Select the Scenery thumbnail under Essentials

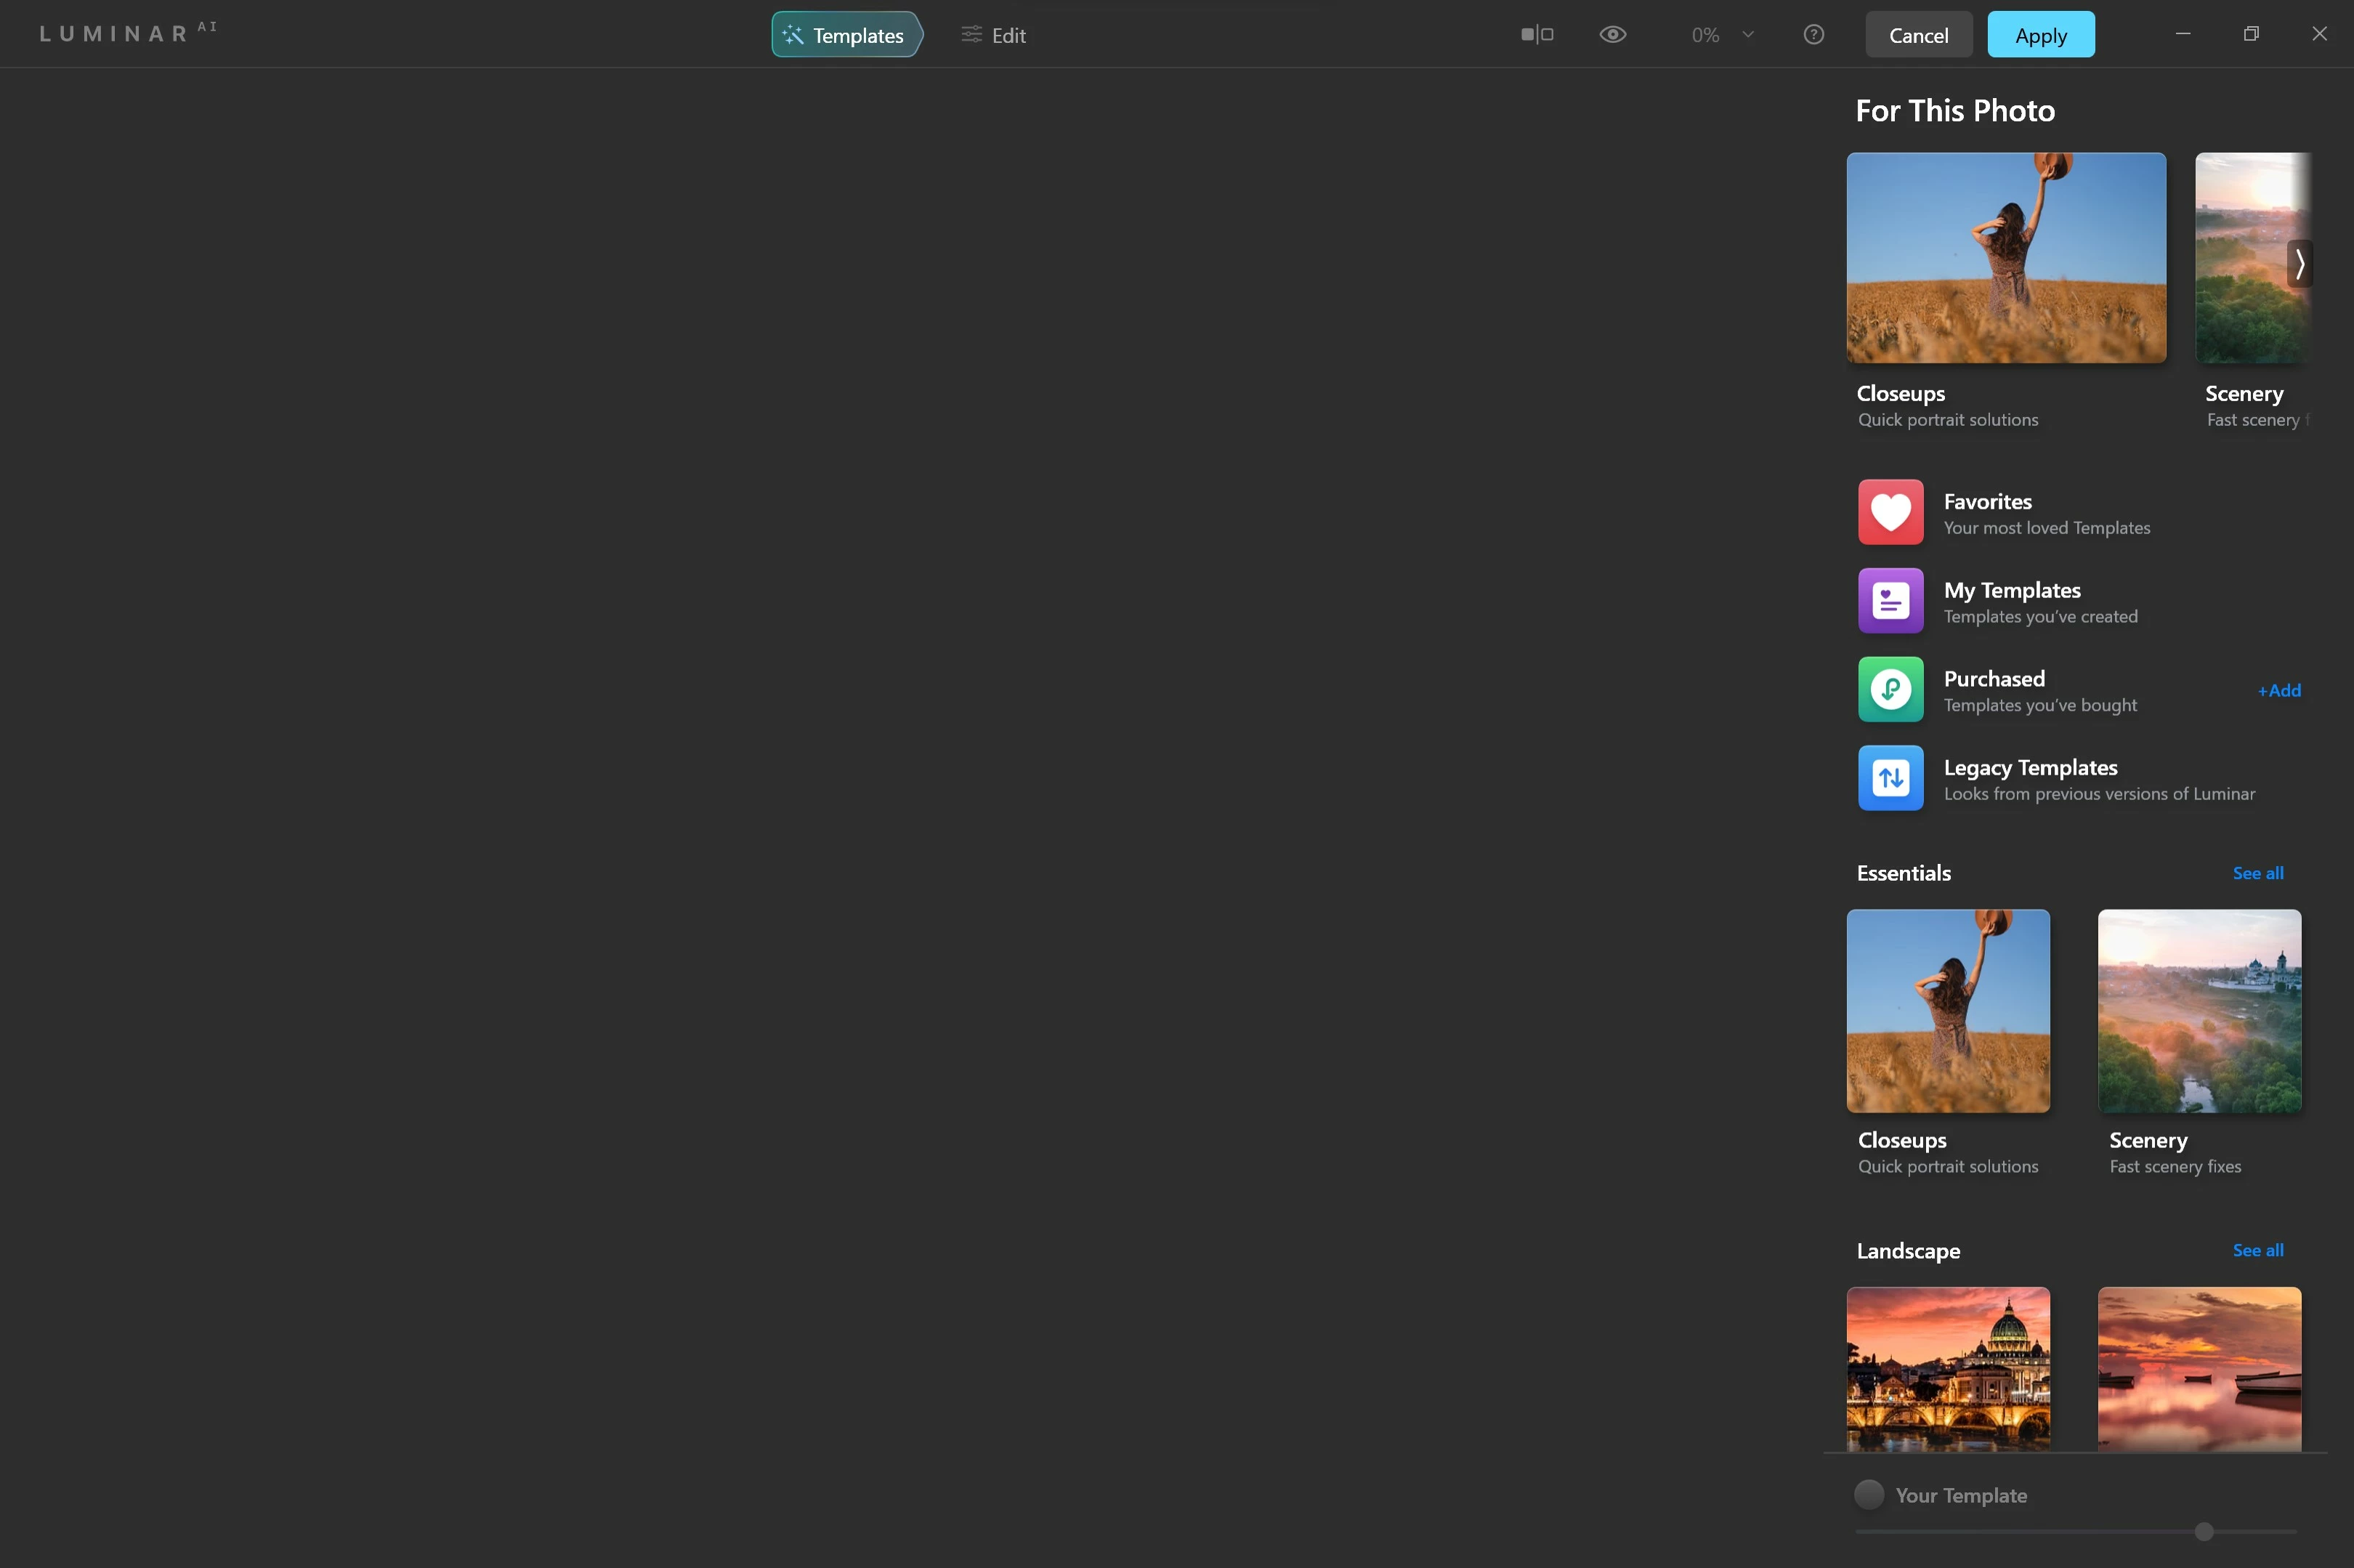pyautogui.click(x=2198, y=1010)
